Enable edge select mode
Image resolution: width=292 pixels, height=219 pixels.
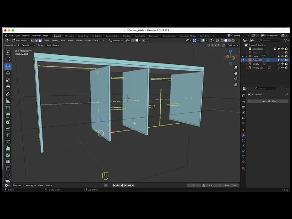(x=36, y=41)
